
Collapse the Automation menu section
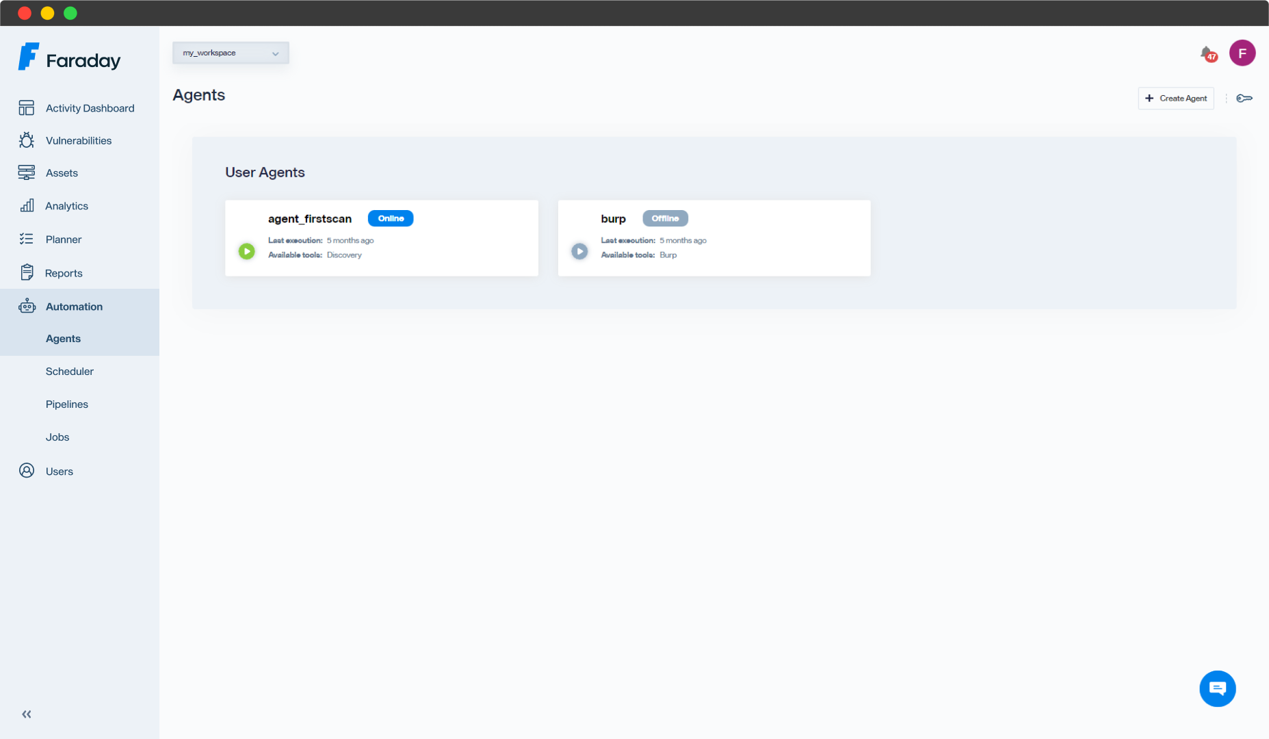tap(74, 307)
